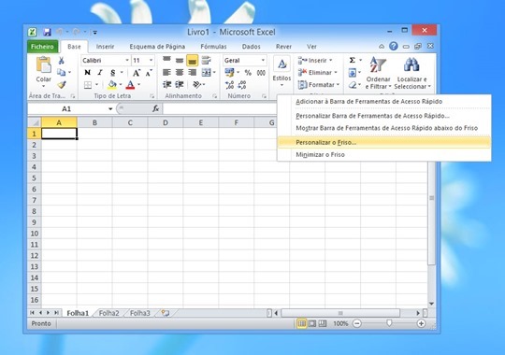Toggle align text right
This screenshot has width=505, height=355.
pos(193,73)
